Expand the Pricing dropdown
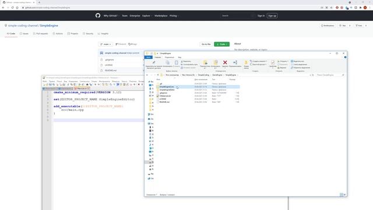 pyautogui.click(x=174, y=16)
